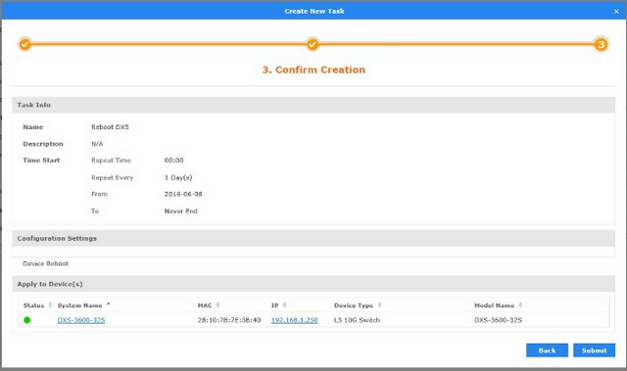Screen dimensions: 627x371
Task: Open the 192.168.1.250 IP link
Action: pos(294,320)
